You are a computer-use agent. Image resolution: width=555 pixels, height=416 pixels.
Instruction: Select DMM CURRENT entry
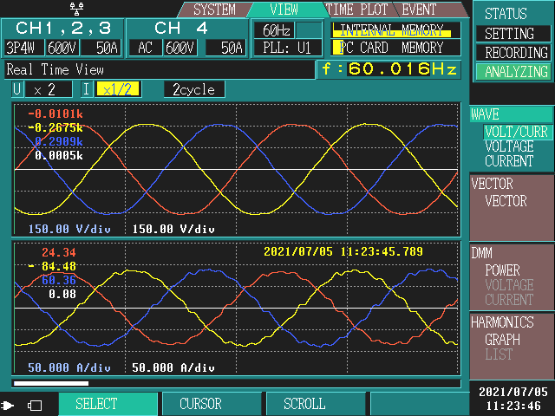509,300
